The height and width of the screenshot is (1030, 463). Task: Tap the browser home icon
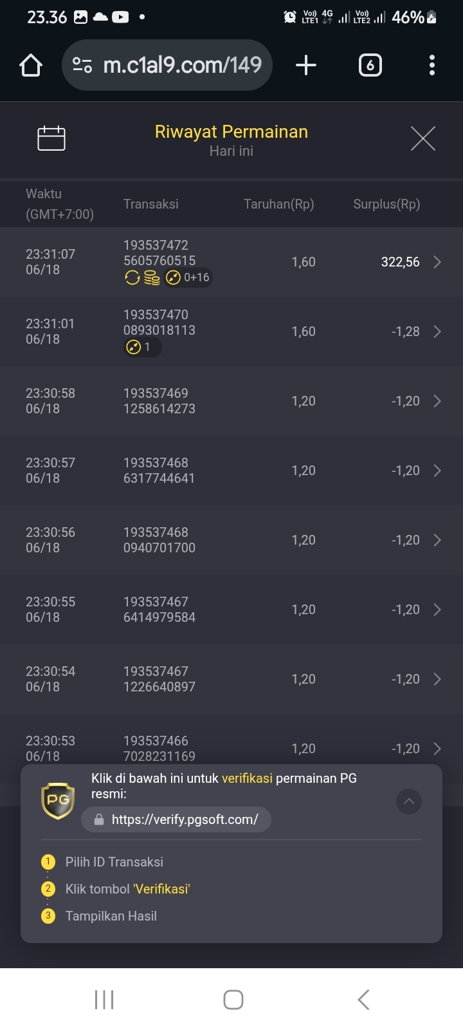pyautogui.click(x=31, y=65)
